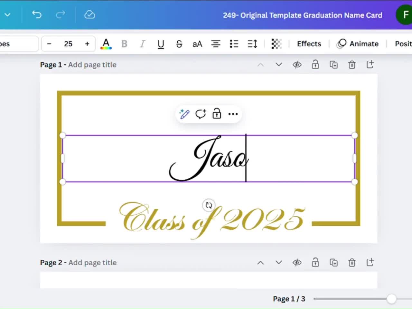The height and width of the screenshot is (309, 412).
Task: Open the text color picker
Action: click(x=106, y=44)
